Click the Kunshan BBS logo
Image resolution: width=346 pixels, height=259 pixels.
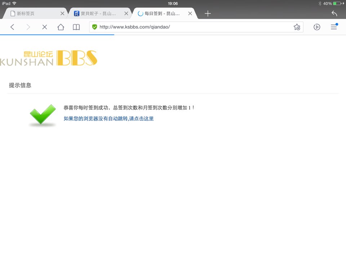(49, 58)
